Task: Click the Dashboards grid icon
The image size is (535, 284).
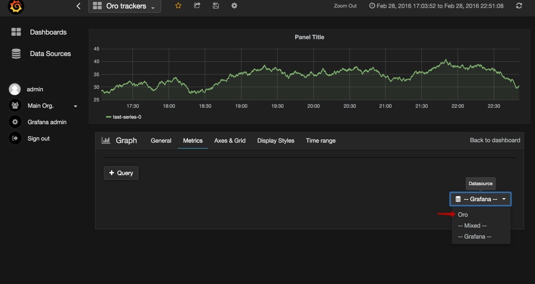Action: click(16, 32)
